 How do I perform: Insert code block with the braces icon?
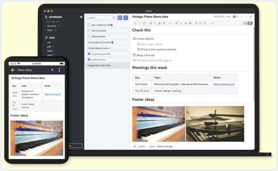[186, 23]
